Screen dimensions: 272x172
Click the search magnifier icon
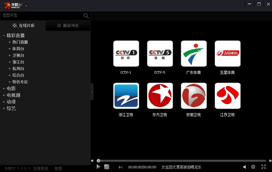pyautogui.click(x=86, y=16)
